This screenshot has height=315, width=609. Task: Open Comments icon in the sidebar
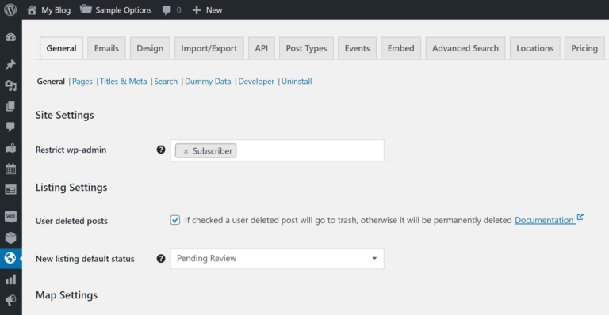(10, 127)
